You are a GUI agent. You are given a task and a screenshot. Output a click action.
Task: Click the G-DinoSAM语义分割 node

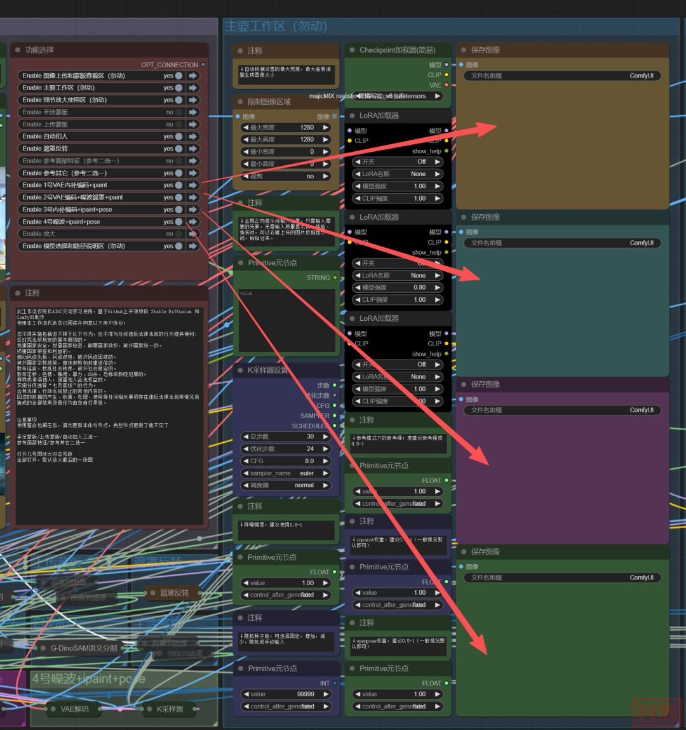coord(83,648)
